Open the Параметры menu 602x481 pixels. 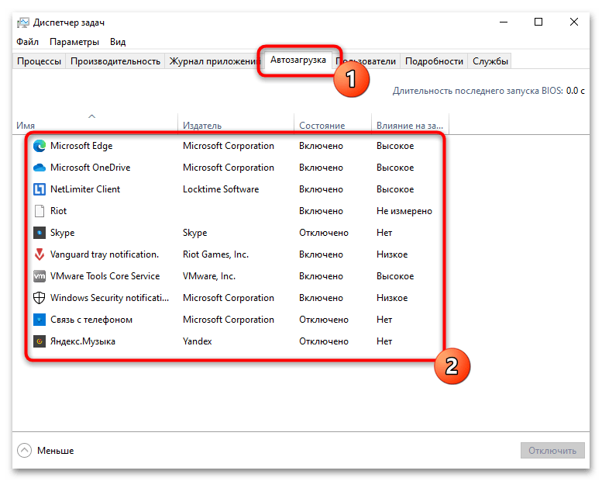pos(74,42)
